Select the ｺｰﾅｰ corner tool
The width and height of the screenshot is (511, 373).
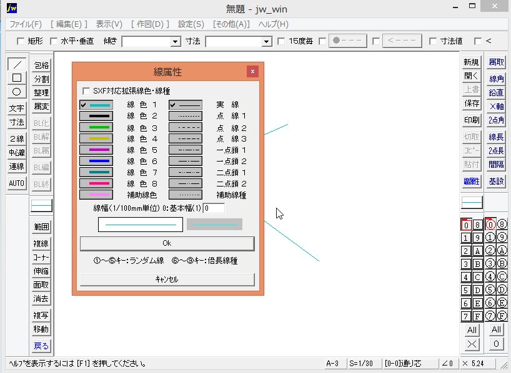pyautogui.click(x=41, y=258)
